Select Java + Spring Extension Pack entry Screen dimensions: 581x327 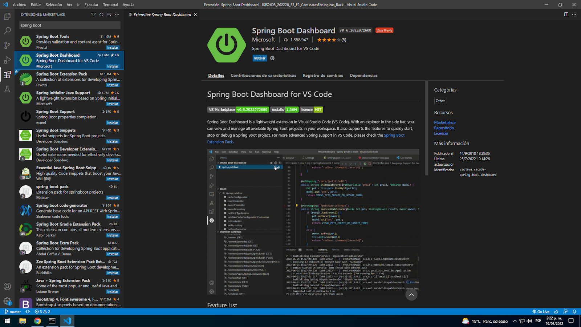[69, 286]
